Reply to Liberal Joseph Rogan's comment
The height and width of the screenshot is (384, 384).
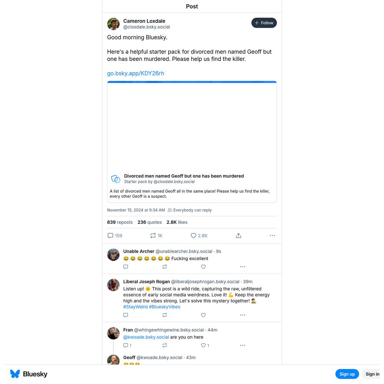[126, 315]
